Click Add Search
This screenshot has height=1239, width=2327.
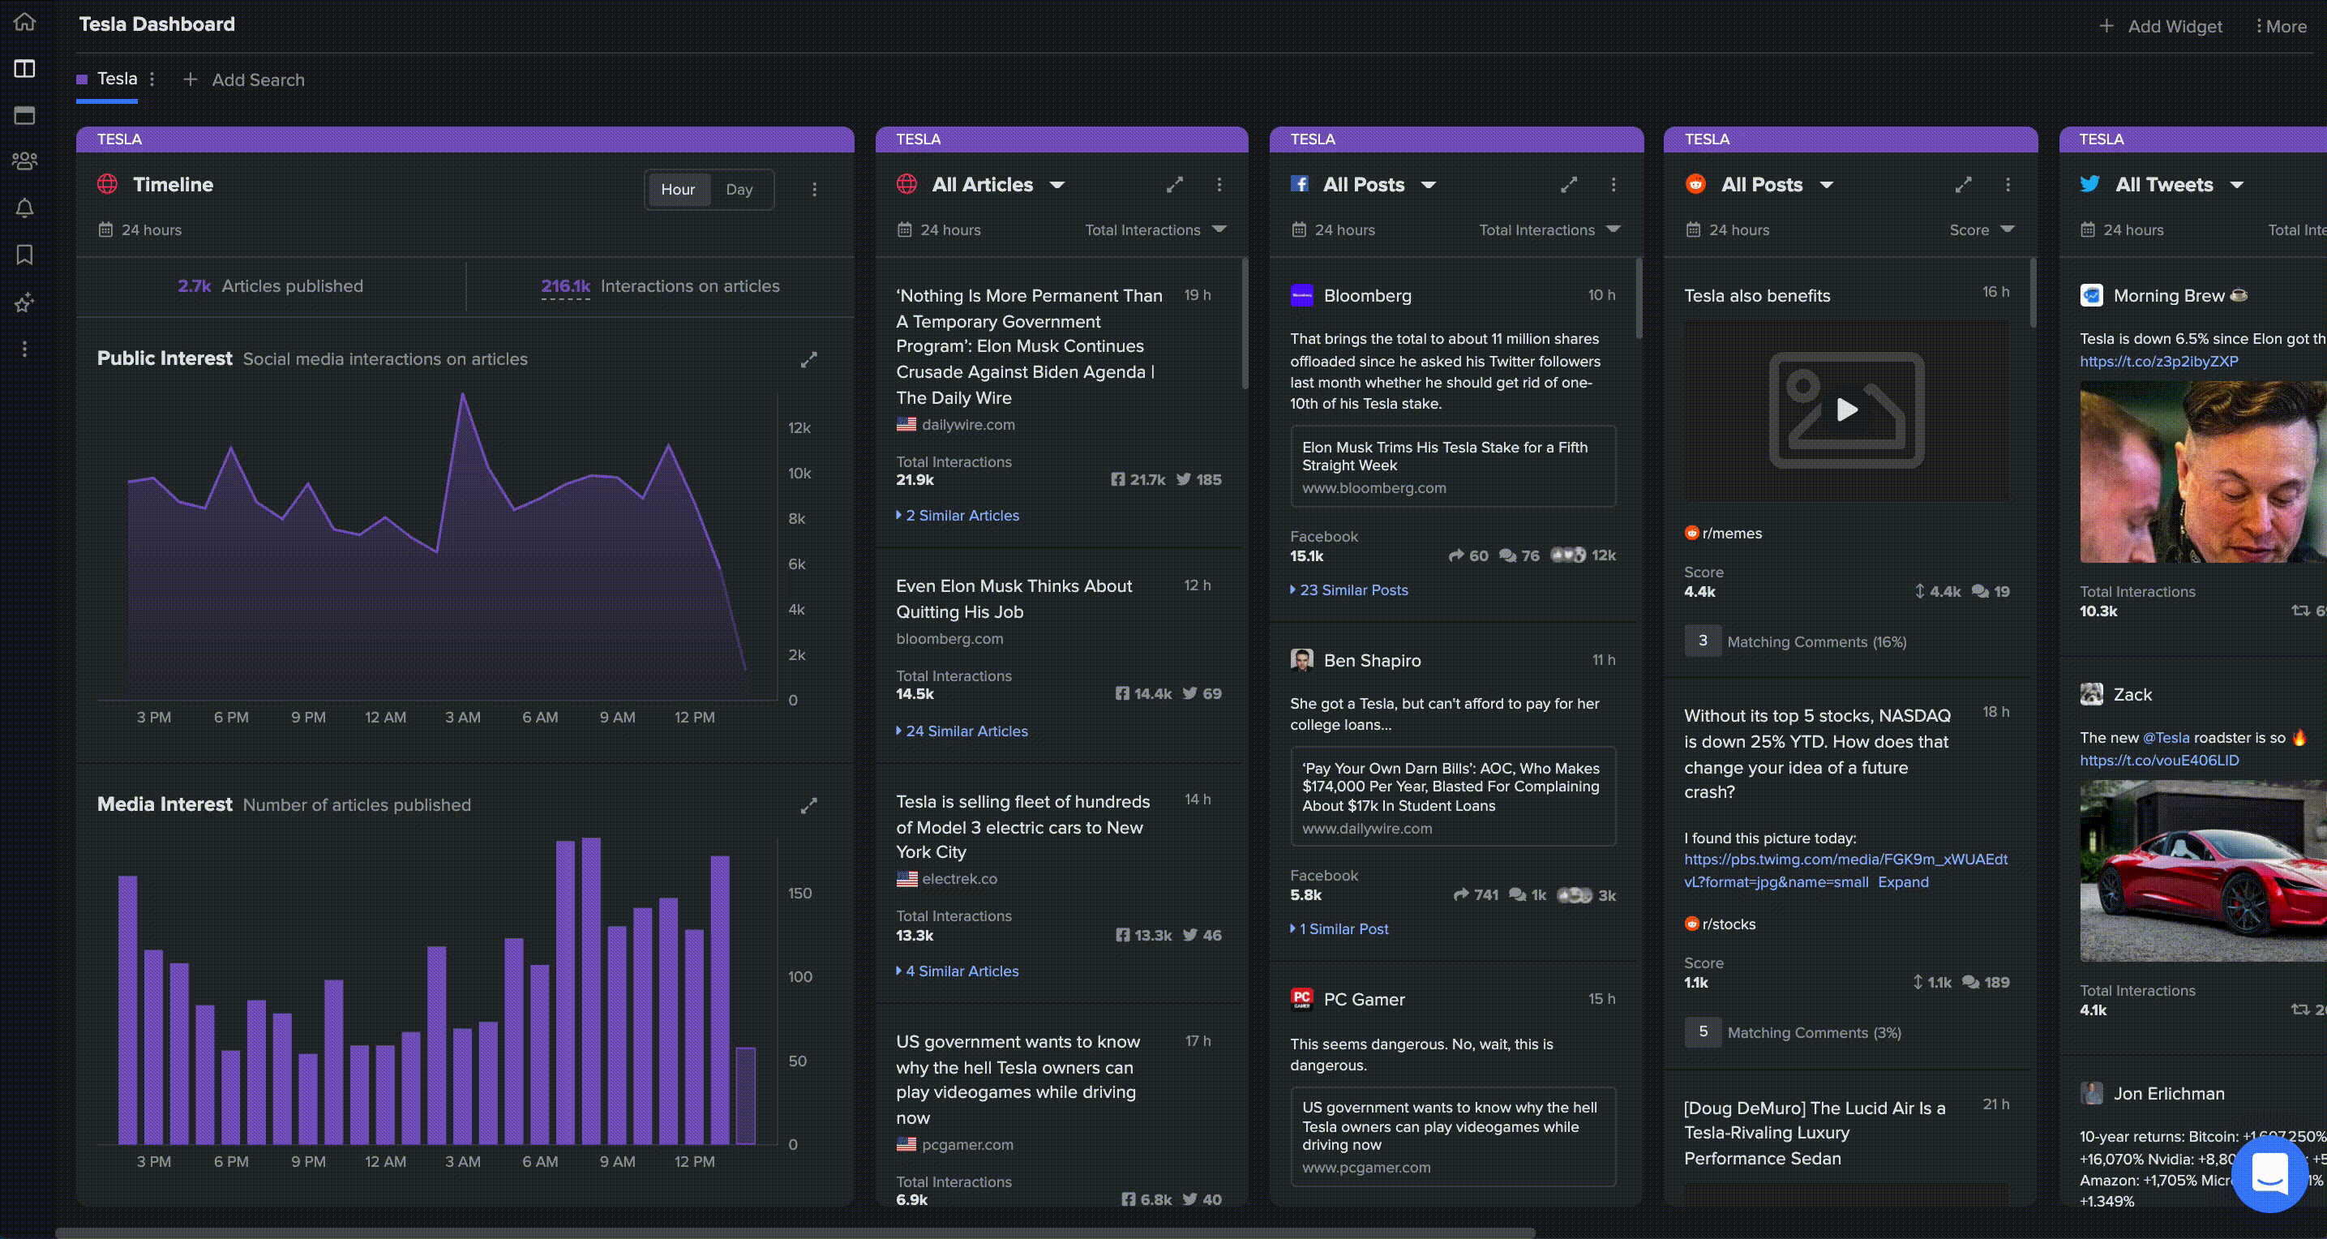pyautogui.click(x=244, y=79)
